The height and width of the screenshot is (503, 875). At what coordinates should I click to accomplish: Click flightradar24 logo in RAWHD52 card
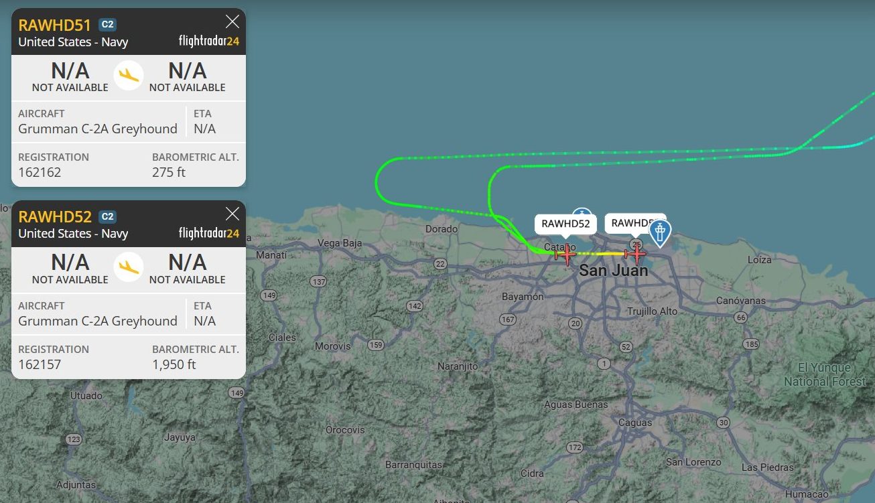pyautogui.click(x=209, y=233)
